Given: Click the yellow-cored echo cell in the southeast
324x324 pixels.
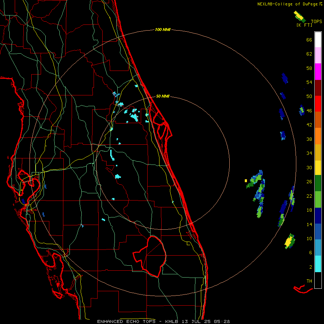Looking at the screenshot, I should (x=290, y=241).
